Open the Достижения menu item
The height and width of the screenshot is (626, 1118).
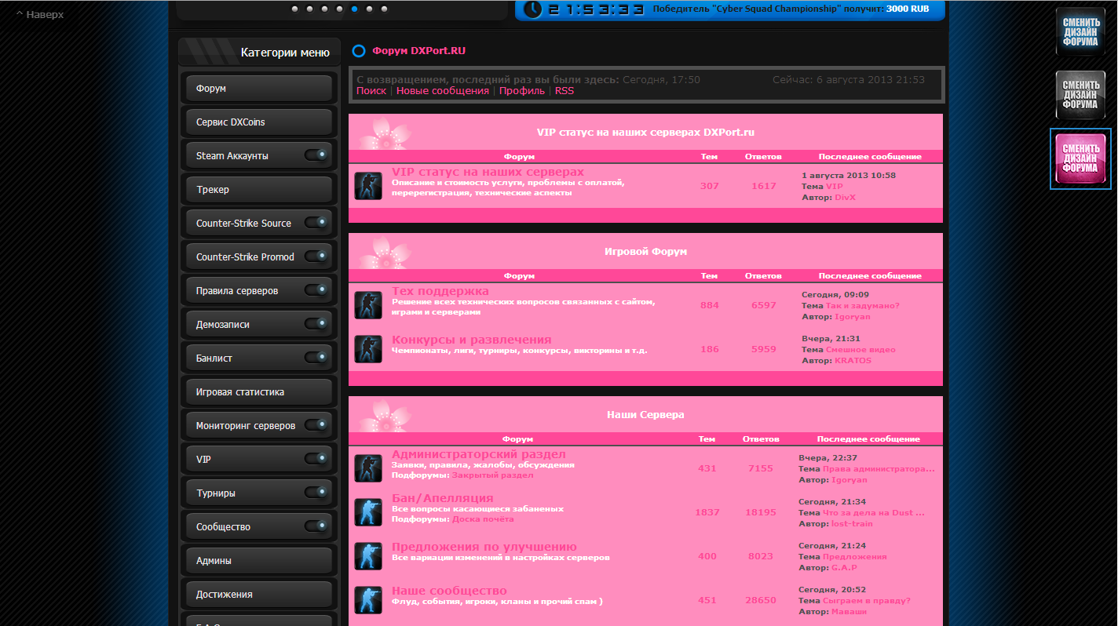259,595
